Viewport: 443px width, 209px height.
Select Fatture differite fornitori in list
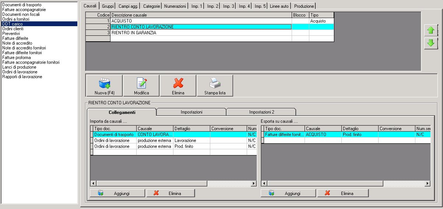coord(39,52)
